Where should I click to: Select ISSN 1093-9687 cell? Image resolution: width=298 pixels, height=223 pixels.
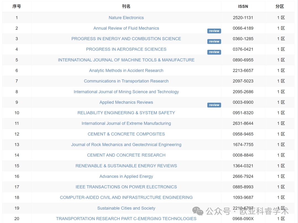coord(243,198)
